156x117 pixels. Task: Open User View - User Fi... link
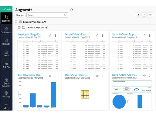[77, 75]
